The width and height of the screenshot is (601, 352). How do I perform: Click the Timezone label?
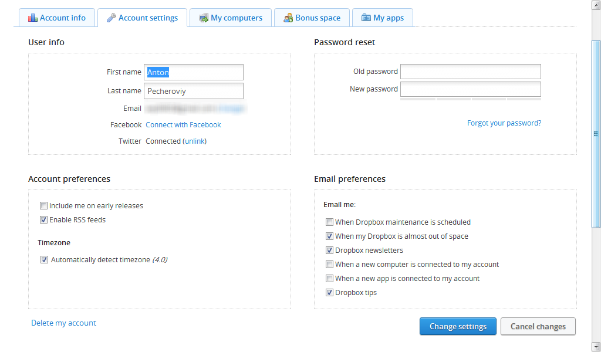tap(54, 243)
